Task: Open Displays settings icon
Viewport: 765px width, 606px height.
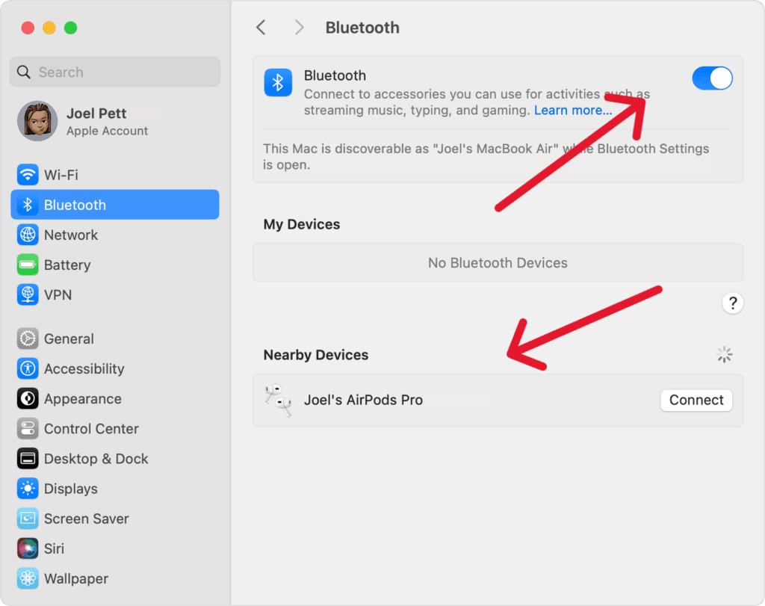Action: coord(28,489)
